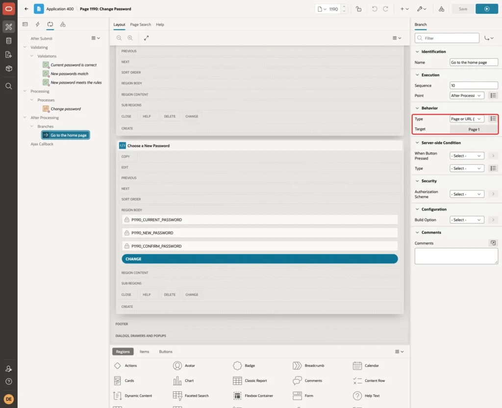Collapse the Branches tree node
This screenshot has height=408, width=502.
coord(32,126)
